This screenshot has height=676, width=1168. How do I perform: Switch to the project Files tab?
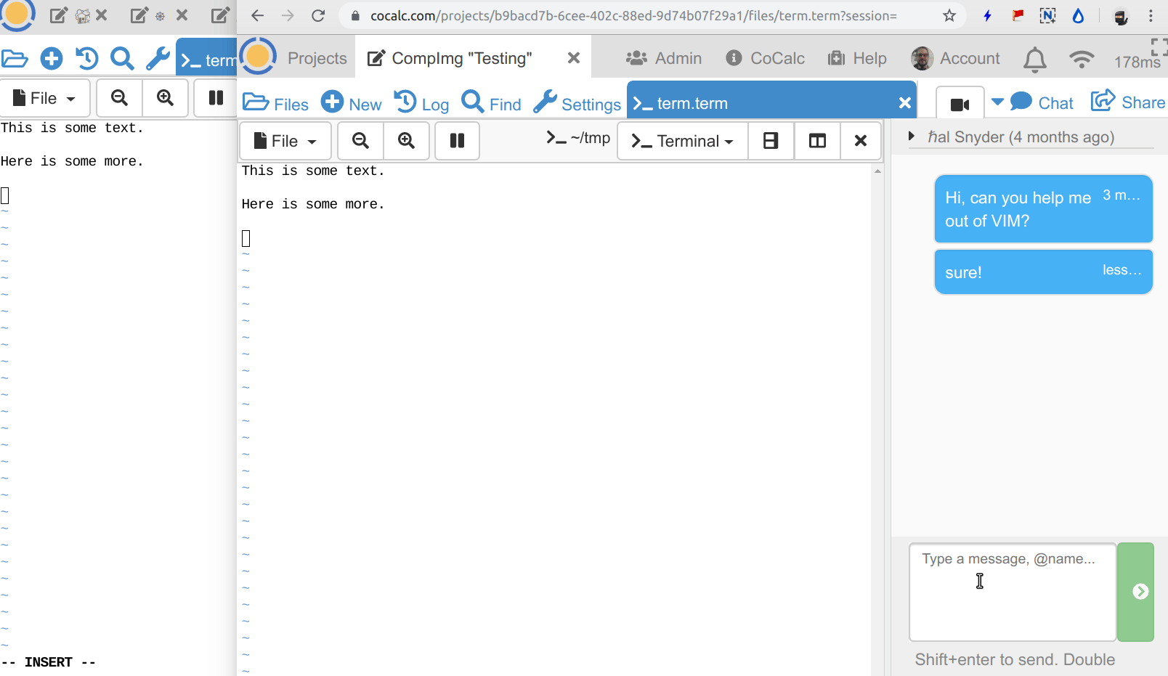(276, 104)
